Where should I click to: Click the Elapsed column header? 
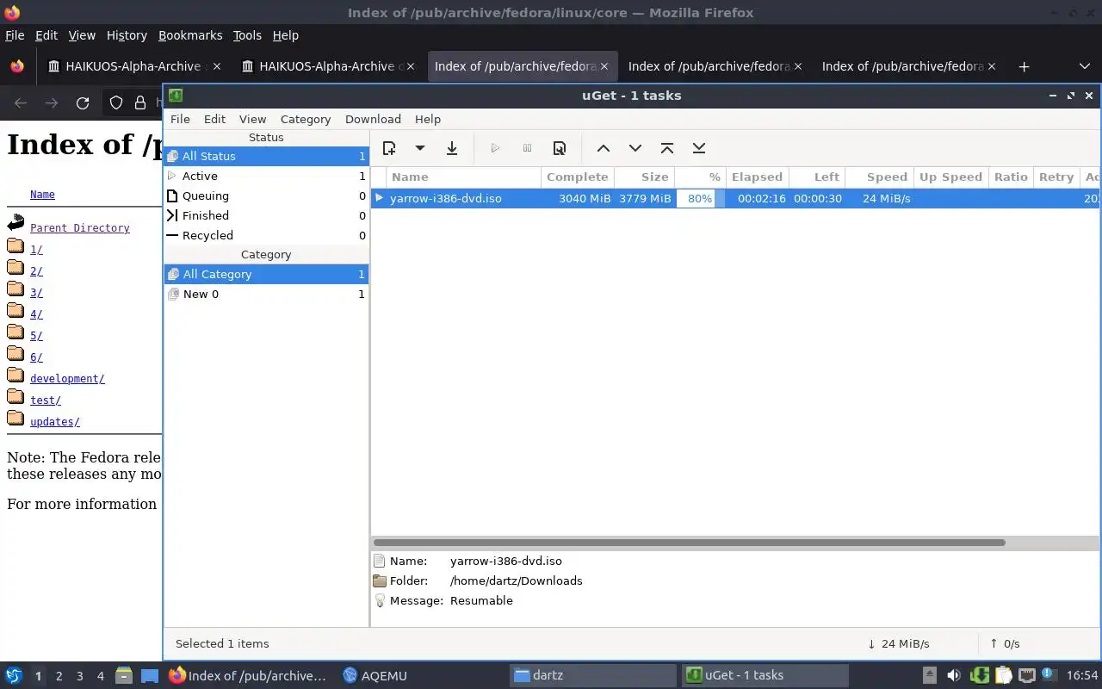click(x=757, y=177)
